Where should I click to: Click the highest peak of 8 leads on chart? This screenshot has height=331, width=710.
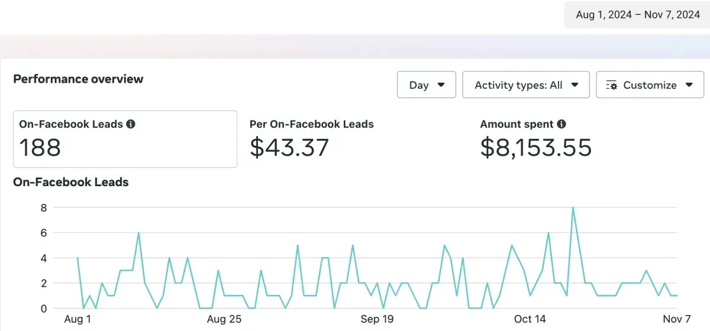[573, 207]
